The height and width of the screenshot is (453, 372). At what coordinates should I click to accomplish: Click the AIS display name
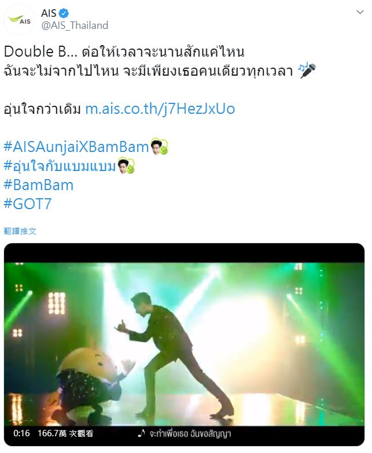(x=49, y=13)
